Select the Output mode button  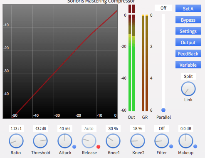pyautogui.click(x=188, y=42)
